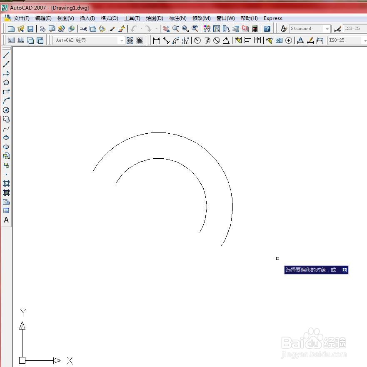Select the Ellipse Arc tool
Viewport: 367px width, 367px height.
coord(6,147)
